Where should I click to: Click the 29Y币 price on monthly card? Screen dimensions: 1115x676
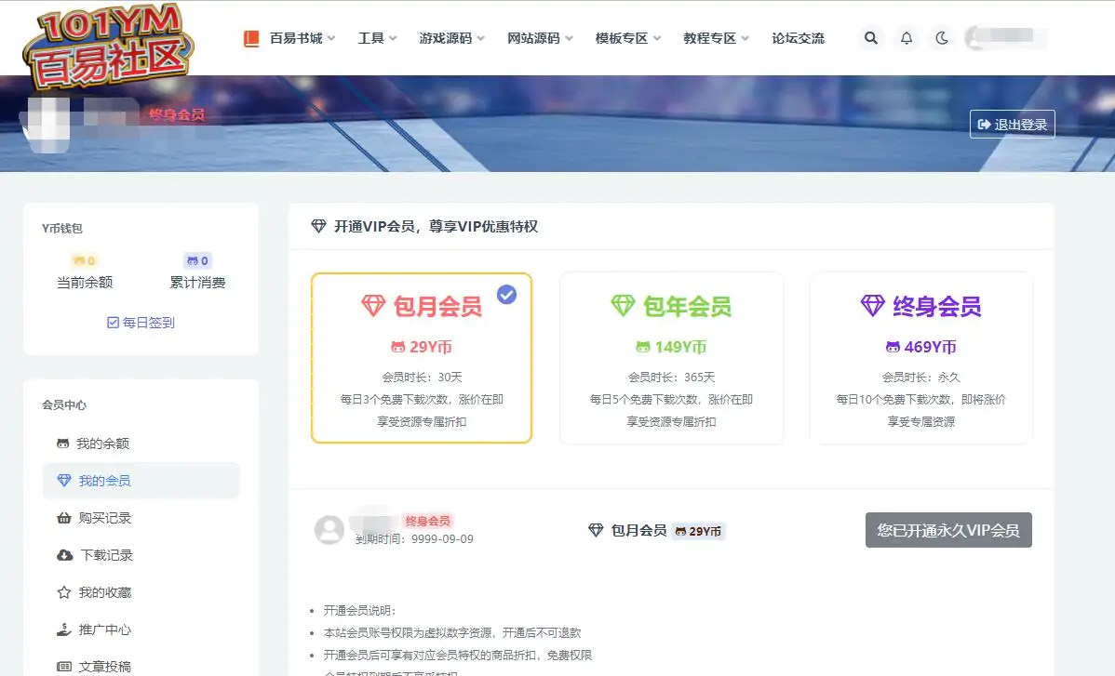422,347
